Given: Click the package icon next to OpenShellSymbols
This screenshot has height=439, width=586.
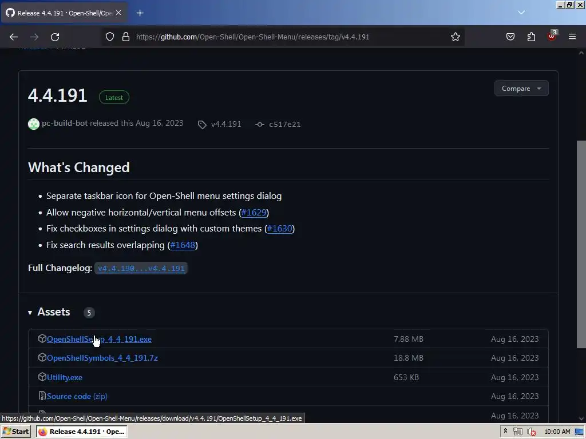Looking at the screenshot, I should pyautogui.click(x=42, y=358).
